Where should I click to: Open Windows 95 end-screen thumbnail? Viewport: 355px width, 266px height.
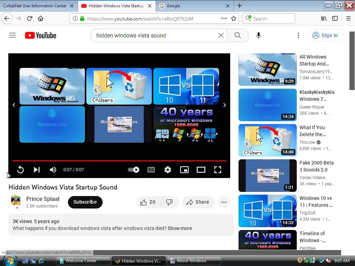point(52,86)
